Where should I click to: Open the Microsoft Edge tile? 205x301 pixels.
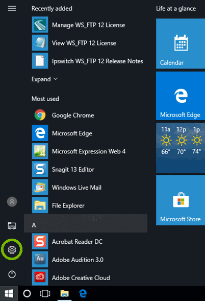[181, 96]
